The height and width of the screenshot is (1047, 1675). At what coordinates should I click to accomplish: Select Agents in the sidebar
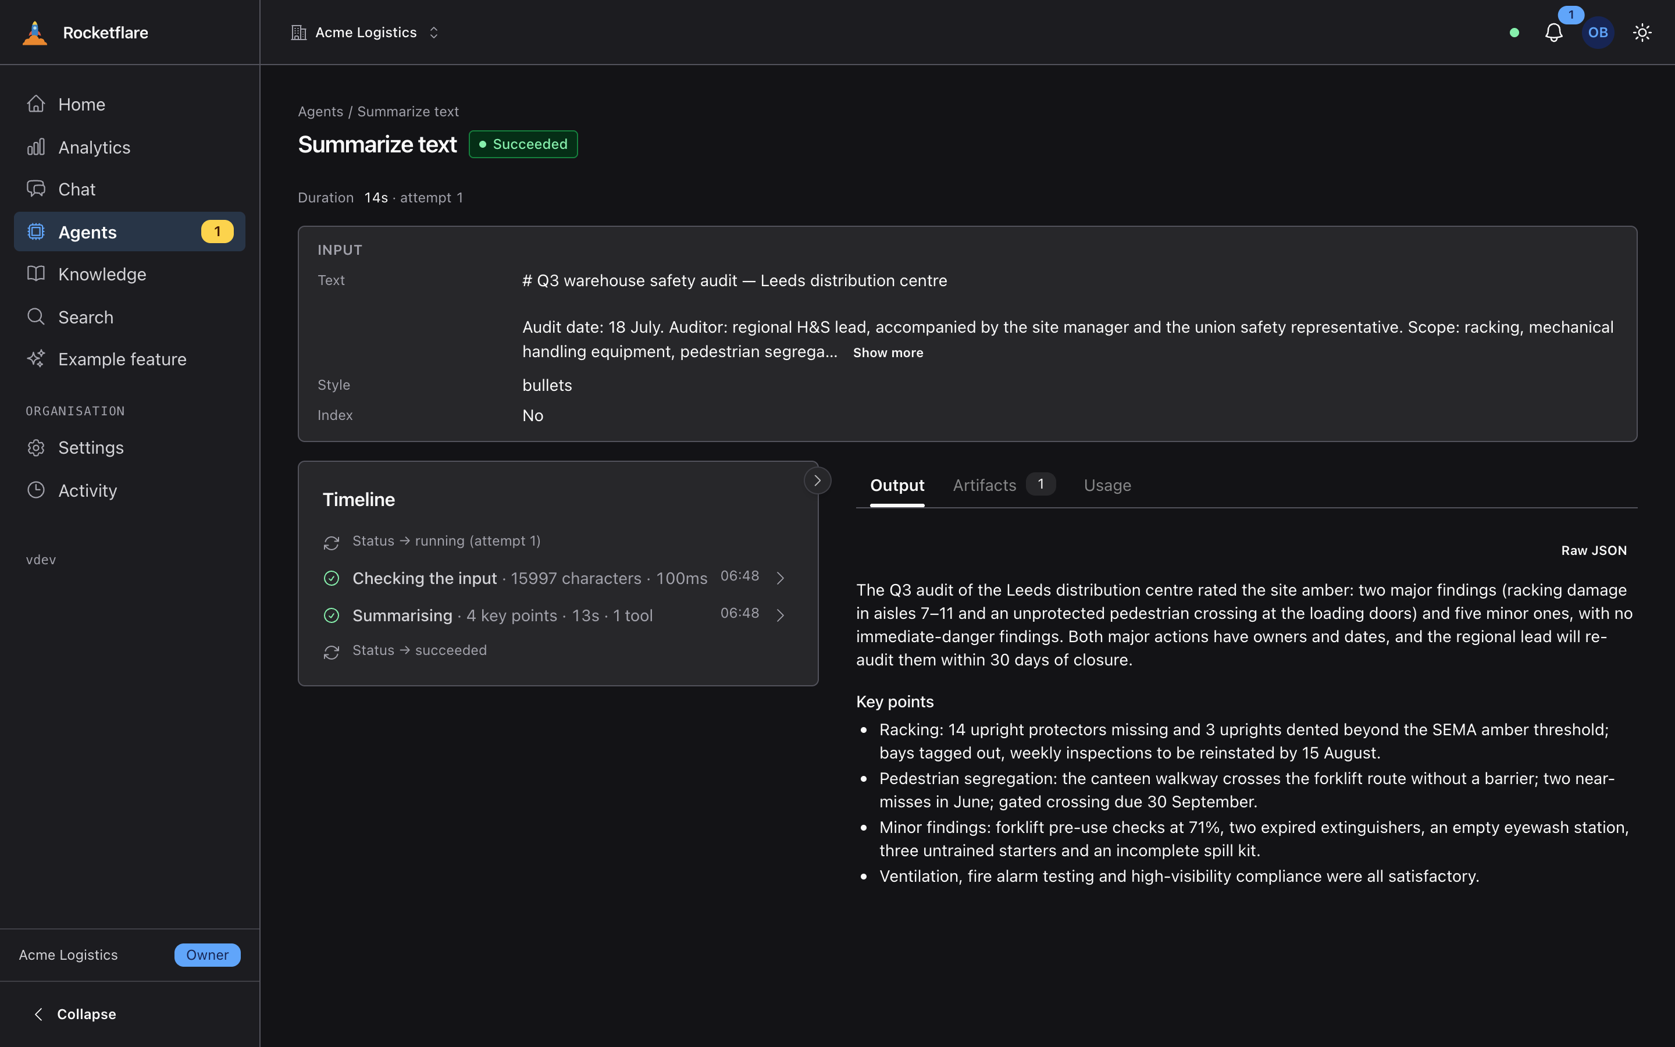[x=130, y=232]
